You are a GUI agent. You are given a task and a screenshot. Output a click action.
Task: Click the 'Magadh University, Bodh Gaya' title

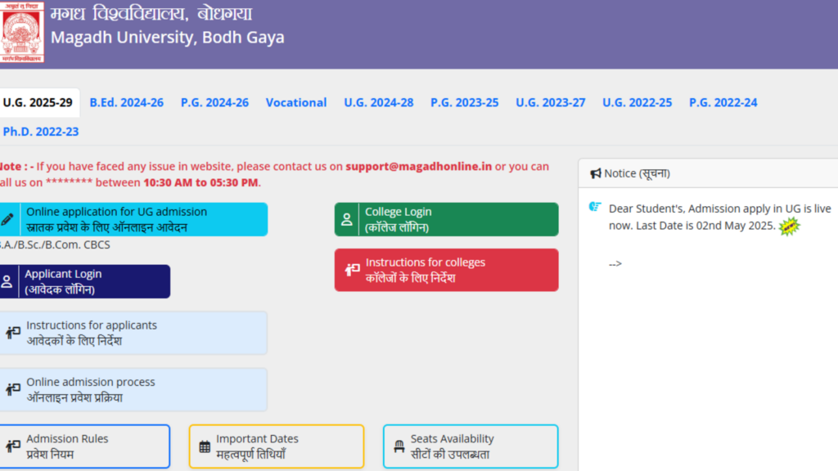point(167,38)
